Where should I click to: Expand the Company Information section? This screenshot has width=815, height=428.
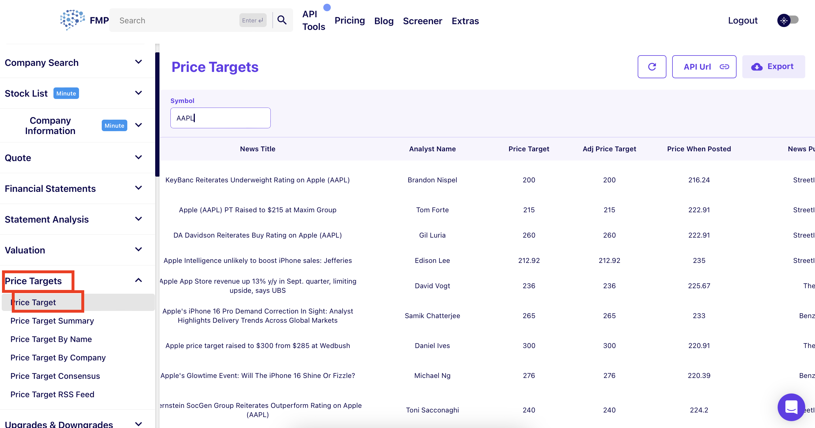click(x=138, y=125)
